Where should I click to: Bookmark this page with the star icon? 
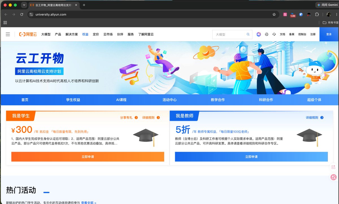pyautogui.click(x=274, y=14)
